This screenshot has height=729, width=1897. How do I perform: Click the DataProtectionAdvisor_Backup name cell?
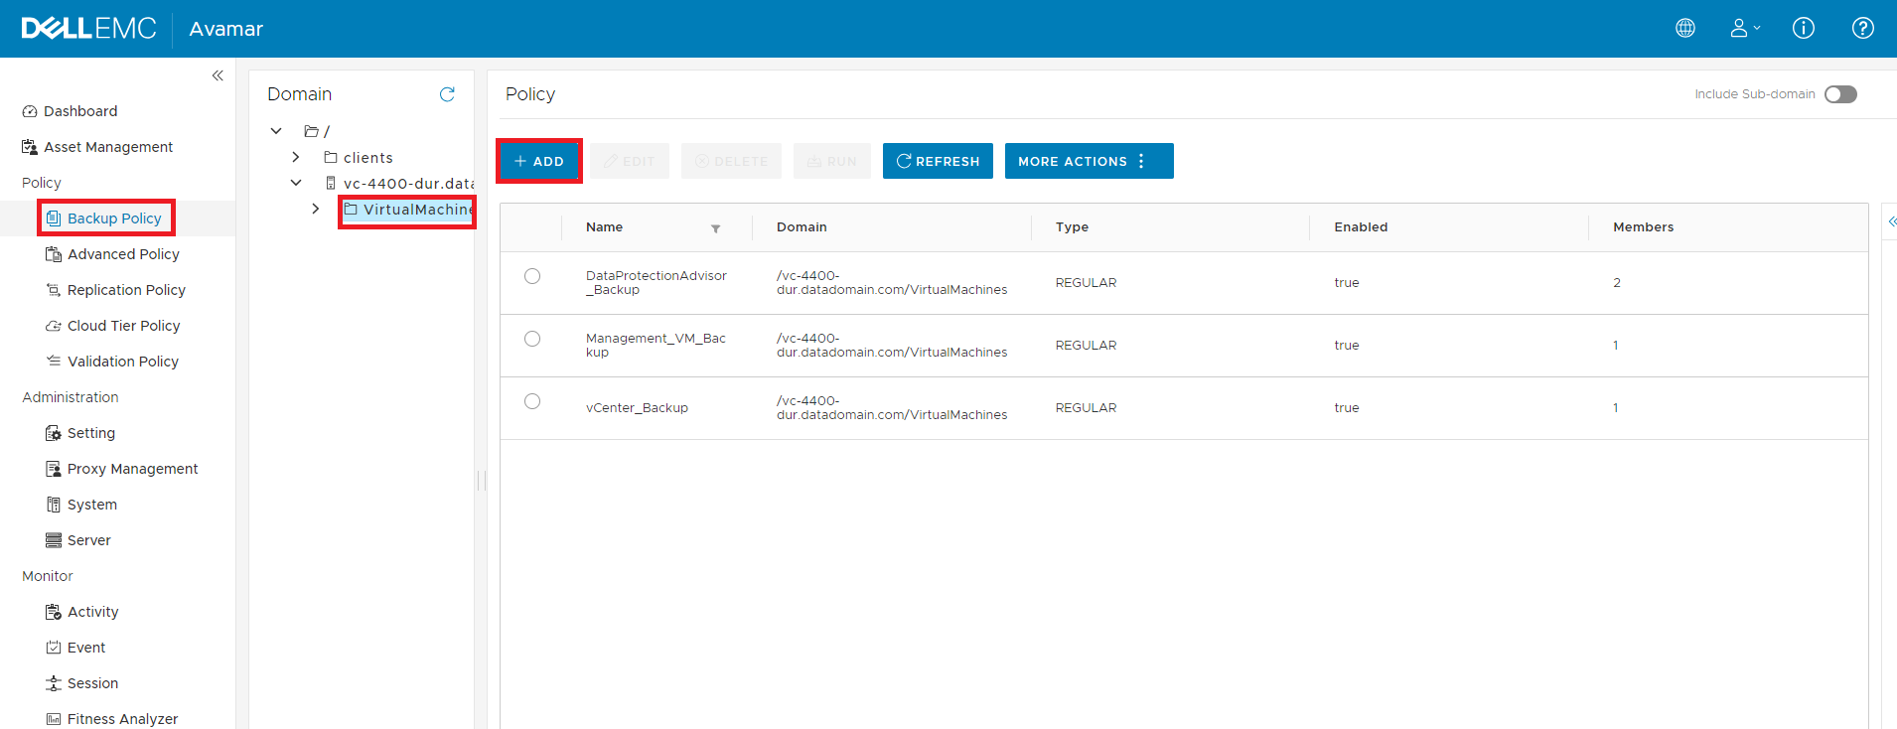pos(657,283)
